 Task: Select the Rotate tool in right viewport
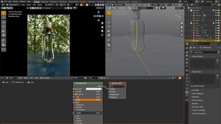point(109,27)
